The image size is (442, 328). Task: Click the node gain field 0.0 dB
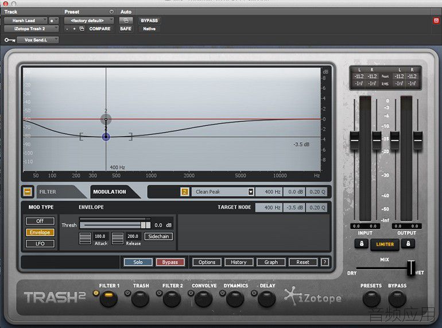click(294, 192)
